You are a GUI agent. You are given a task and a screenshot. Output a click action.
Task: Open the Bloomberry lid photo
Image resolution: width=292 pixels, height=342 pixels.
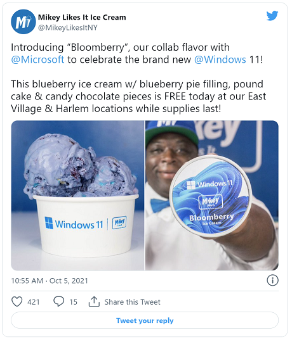click(x=212, y=196)
